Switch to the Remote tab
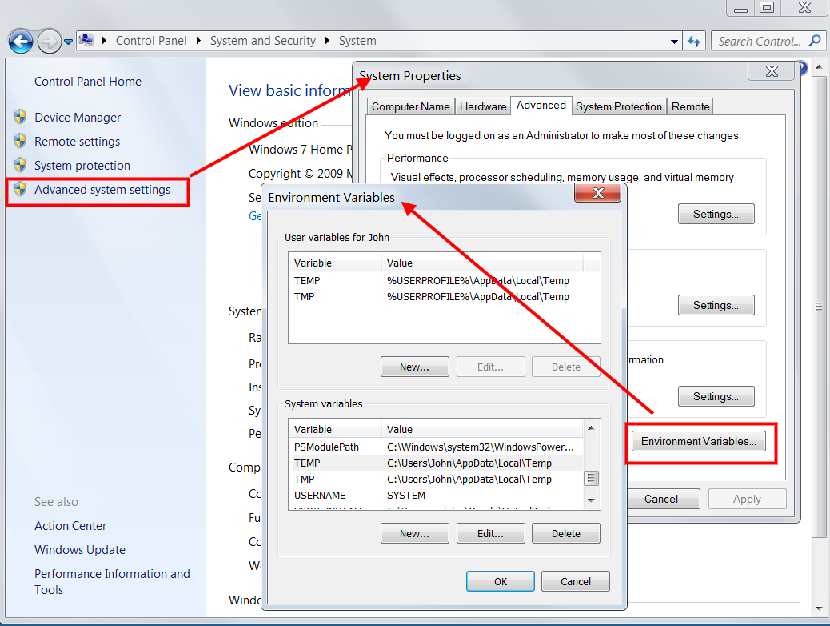 [690, 106]
